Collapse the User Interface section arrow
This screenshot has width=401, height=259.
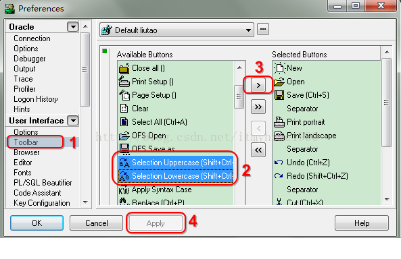point(72,121)
